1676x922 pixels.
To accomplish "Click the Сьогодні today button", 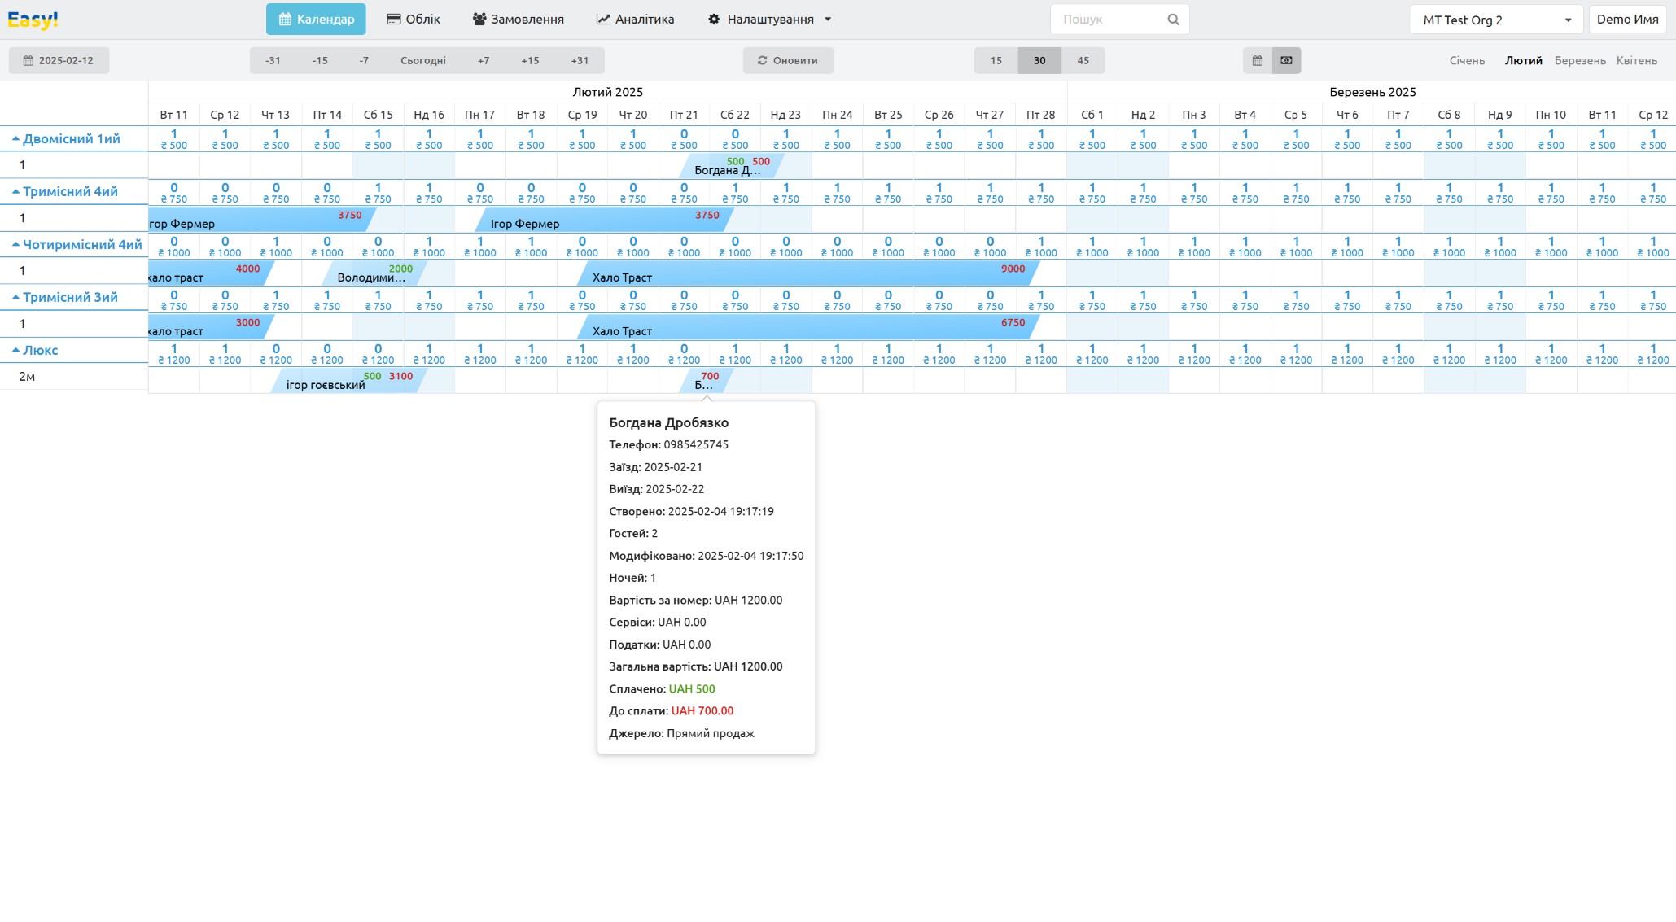I will coord(422,60).
